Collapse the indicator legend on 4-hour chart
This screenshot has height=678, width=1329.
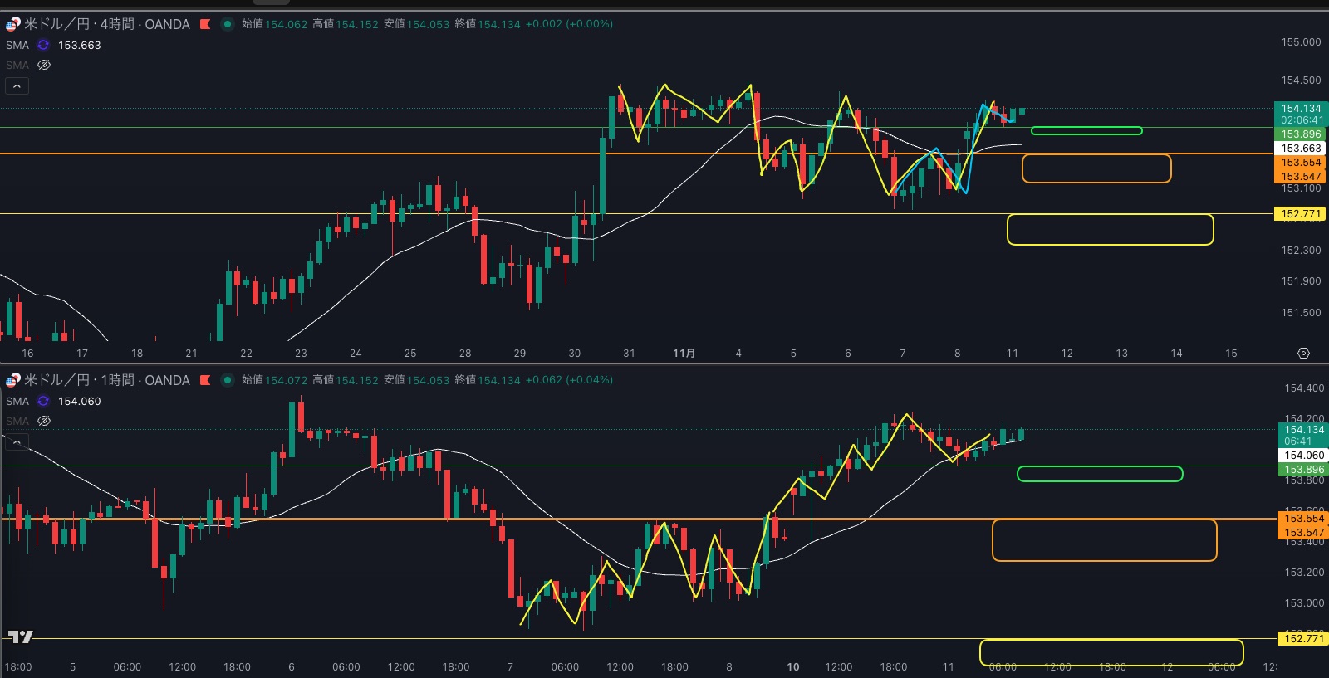[x=17, y=85]
